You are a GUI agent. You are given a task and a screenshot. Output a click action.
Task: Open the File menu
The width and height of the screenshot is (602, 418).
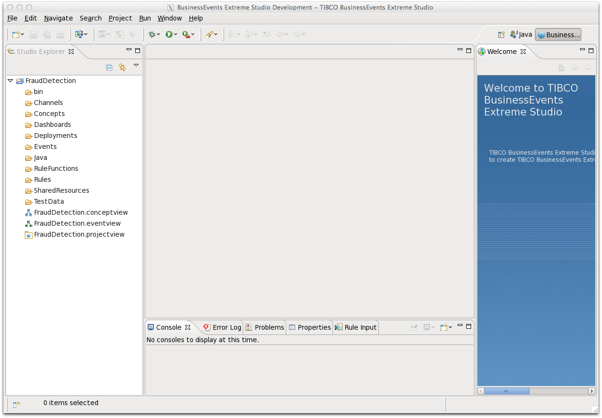[12, 18]
